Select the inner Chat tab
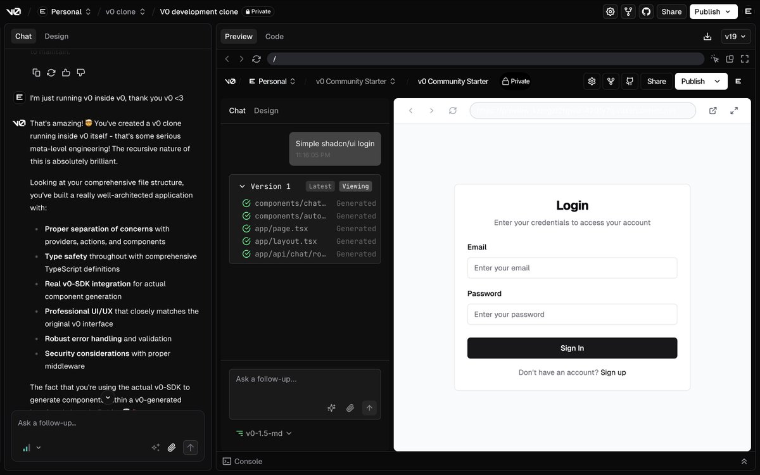Viewport: 760px width, 475px height. (x=237, y=110)
